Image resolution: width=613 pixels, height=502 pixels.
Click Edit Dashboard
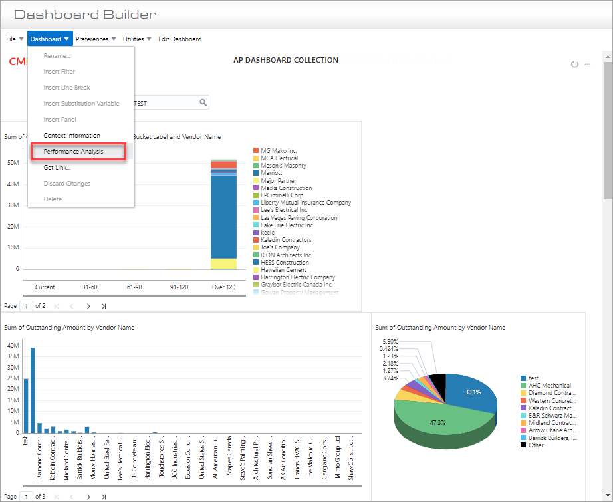(x=180, y=39)
